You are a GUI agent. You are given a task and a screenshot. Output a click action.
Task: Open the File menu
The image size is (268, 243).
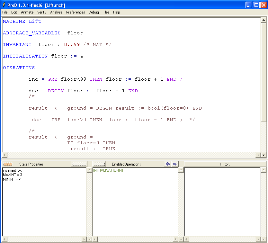5,12
